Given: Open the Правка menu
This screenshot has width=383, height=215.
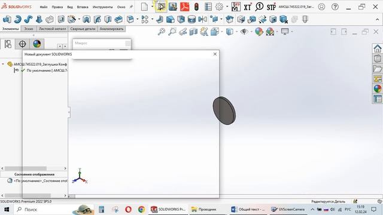Looking at the screenshot, I should click(57, 7).
